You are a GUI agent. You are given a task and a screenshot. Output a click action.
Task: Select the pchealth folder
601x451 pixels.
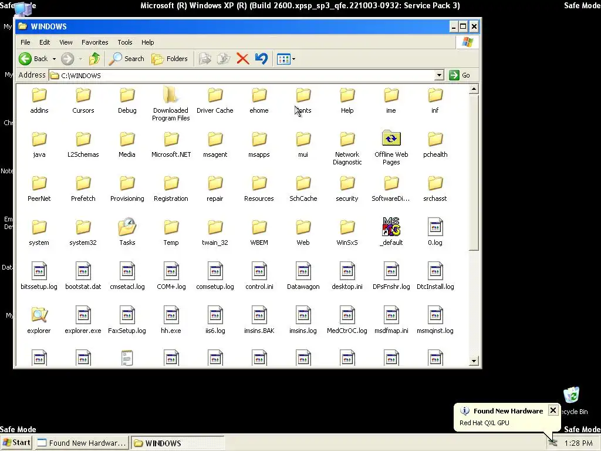[435, 144]
